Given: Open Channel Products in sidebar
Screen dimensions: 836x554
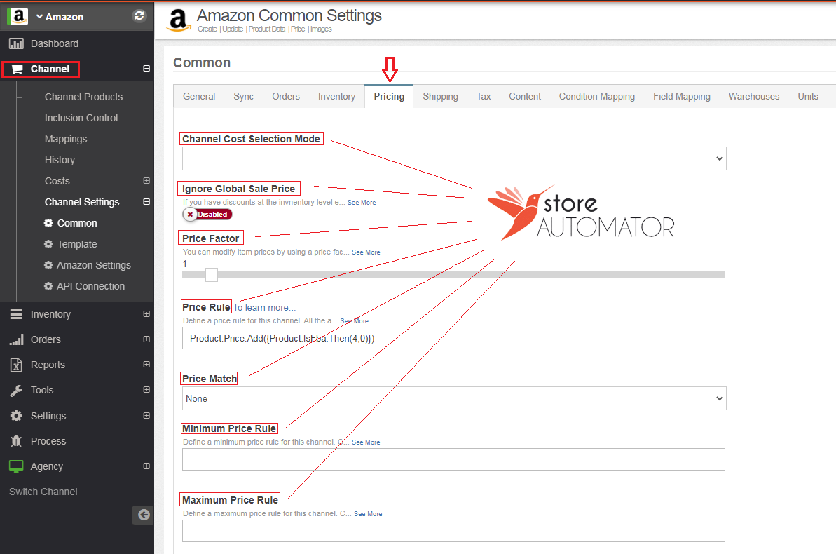Looking at the screenshot, I should (83, 97).
